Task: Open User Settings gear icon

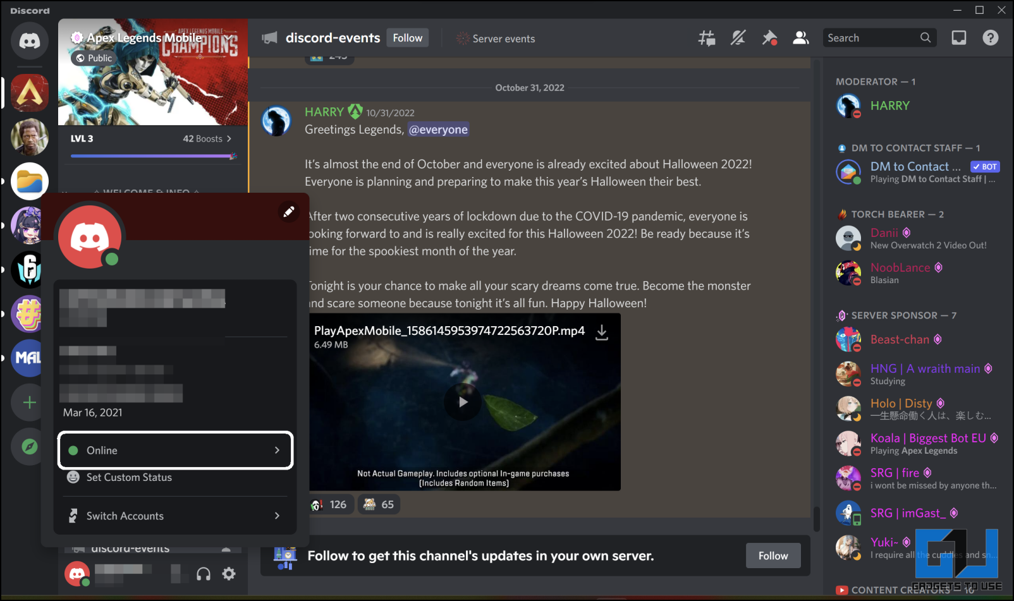Action: coord(229,574)
